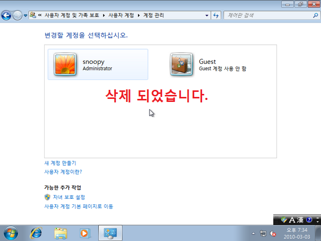Screen dimensions: 321x241
Task: Click shield icon next to 자녀 보호 설정
Action: 47,197
